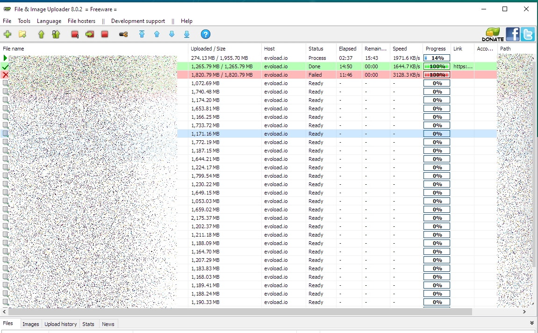Stop all uploads with plain red square
This screenshot has width=538, height=333.
(105, 34)
